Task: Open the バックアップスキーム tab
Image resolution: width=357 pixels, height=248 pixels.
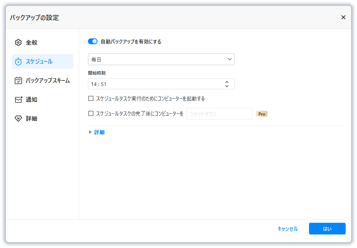Action: (x=47, y=80)
